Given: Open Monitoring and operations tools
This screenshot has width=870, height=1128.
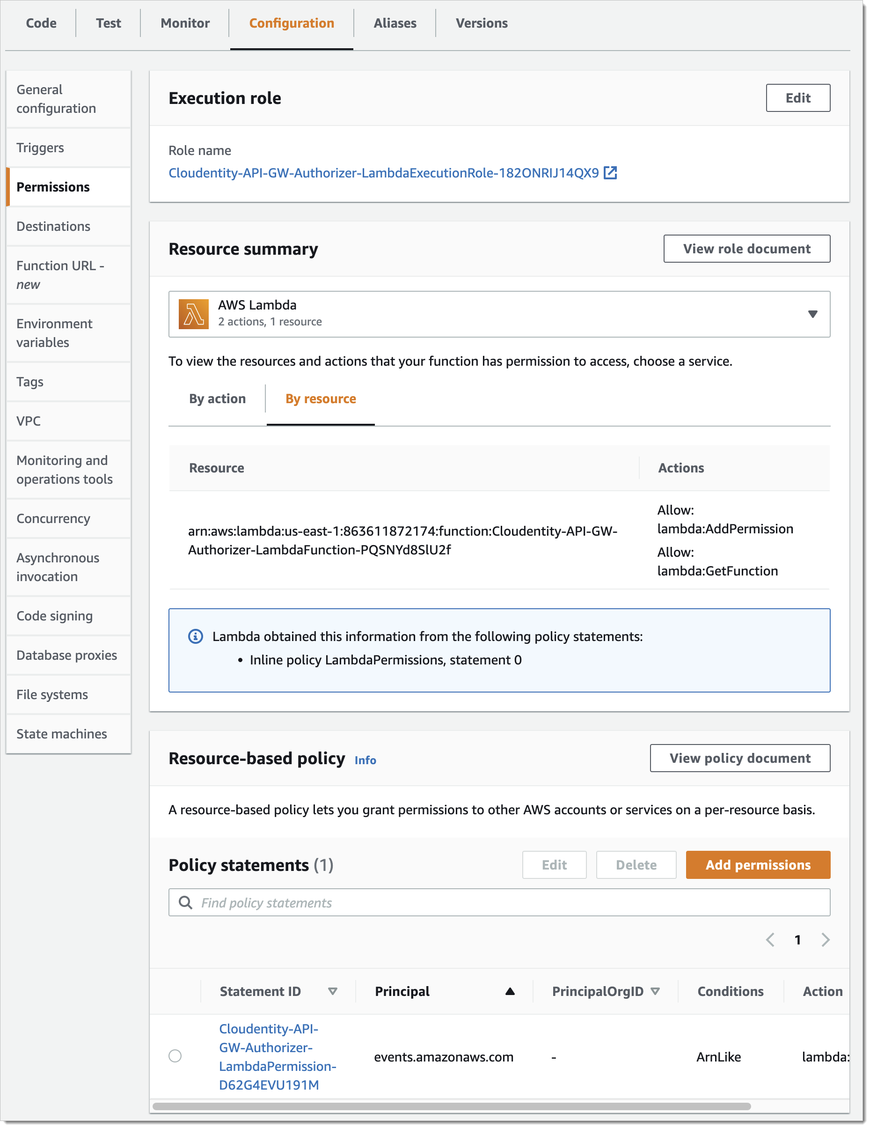Looking at the screenshot, I should coord(69,470).
